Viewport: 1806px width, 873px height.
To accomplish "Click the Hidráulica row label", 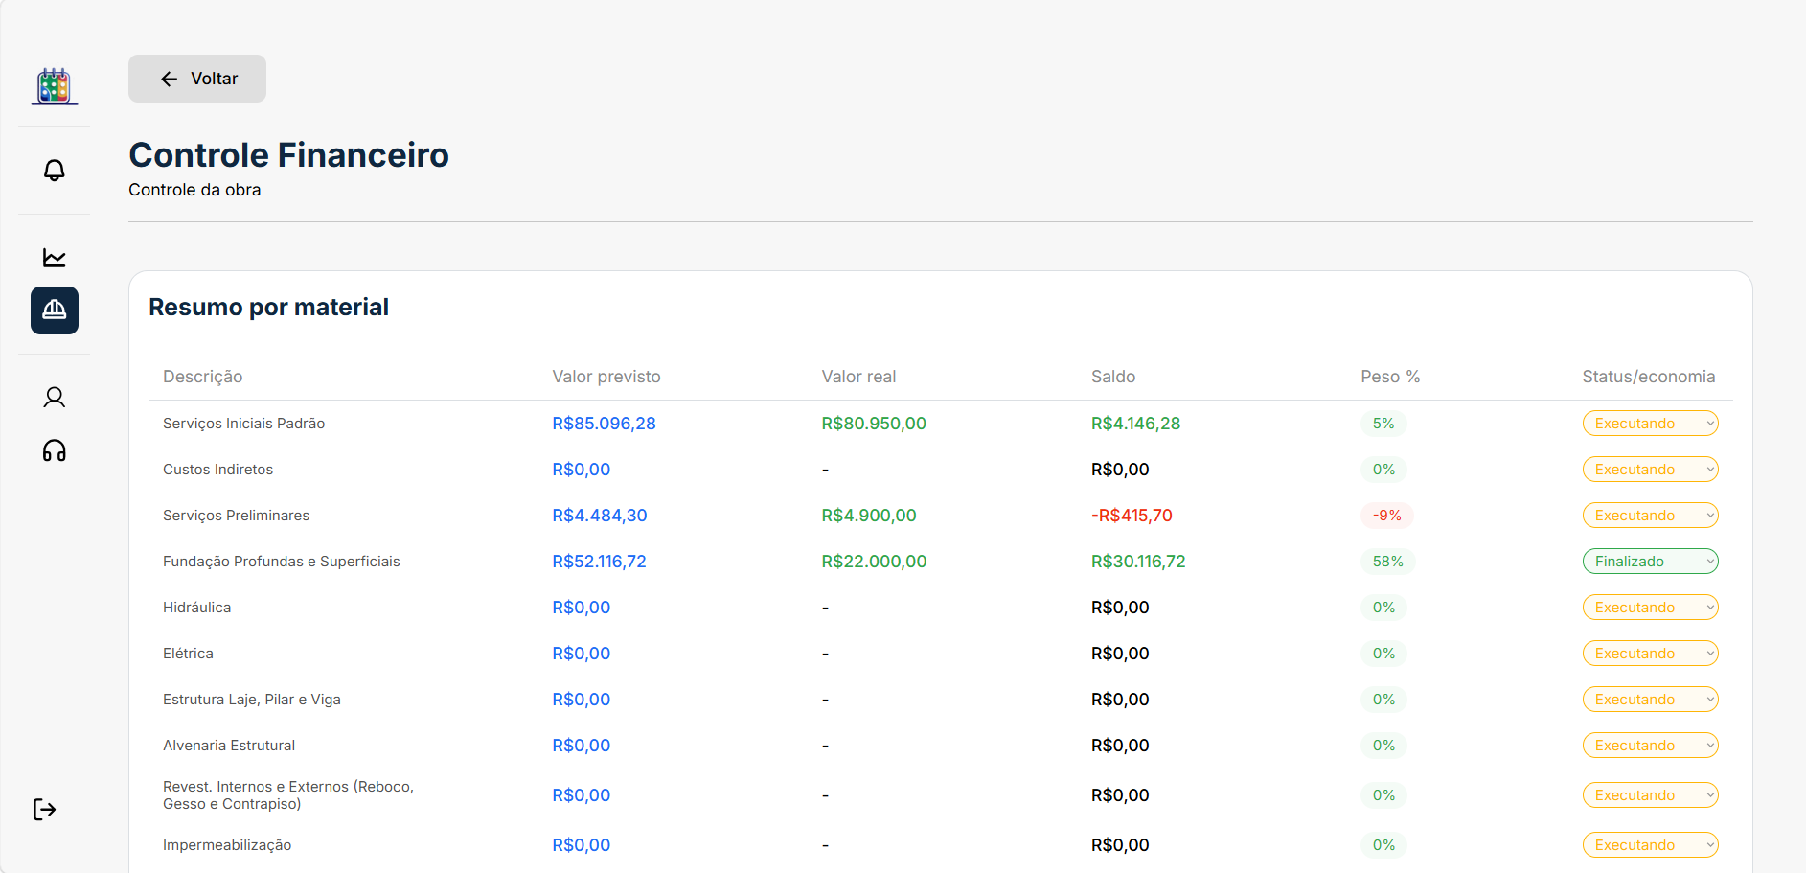I will [196, 608].
